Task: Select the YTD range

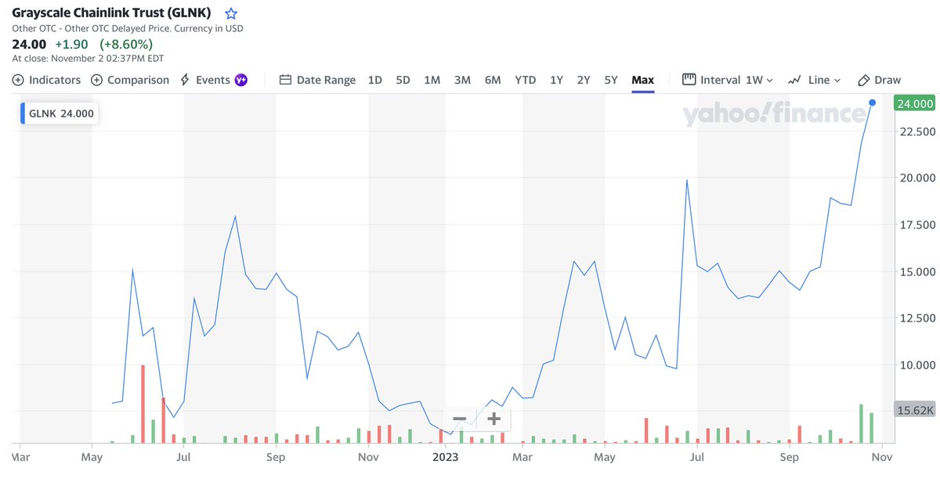Action: click(x=526, y=80)
